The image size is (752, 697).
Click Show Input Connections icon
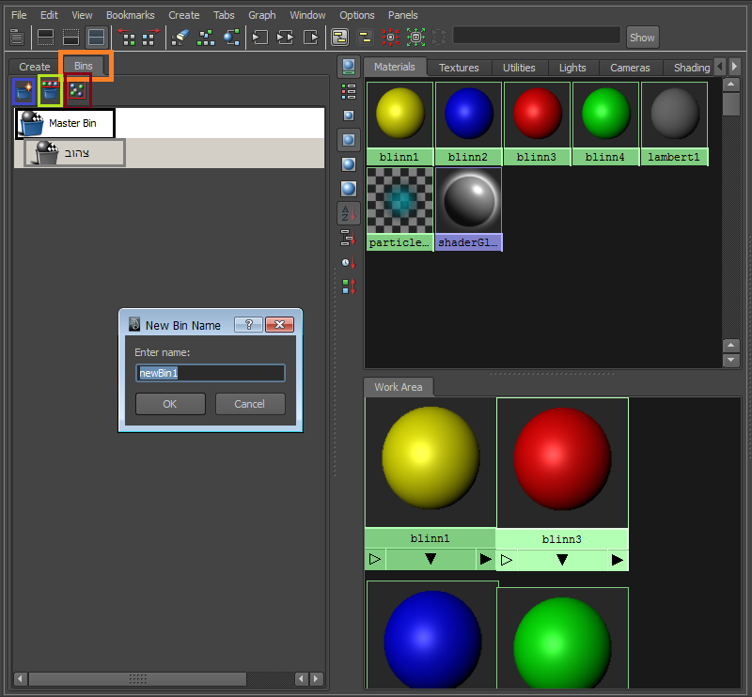pos(259,38)
